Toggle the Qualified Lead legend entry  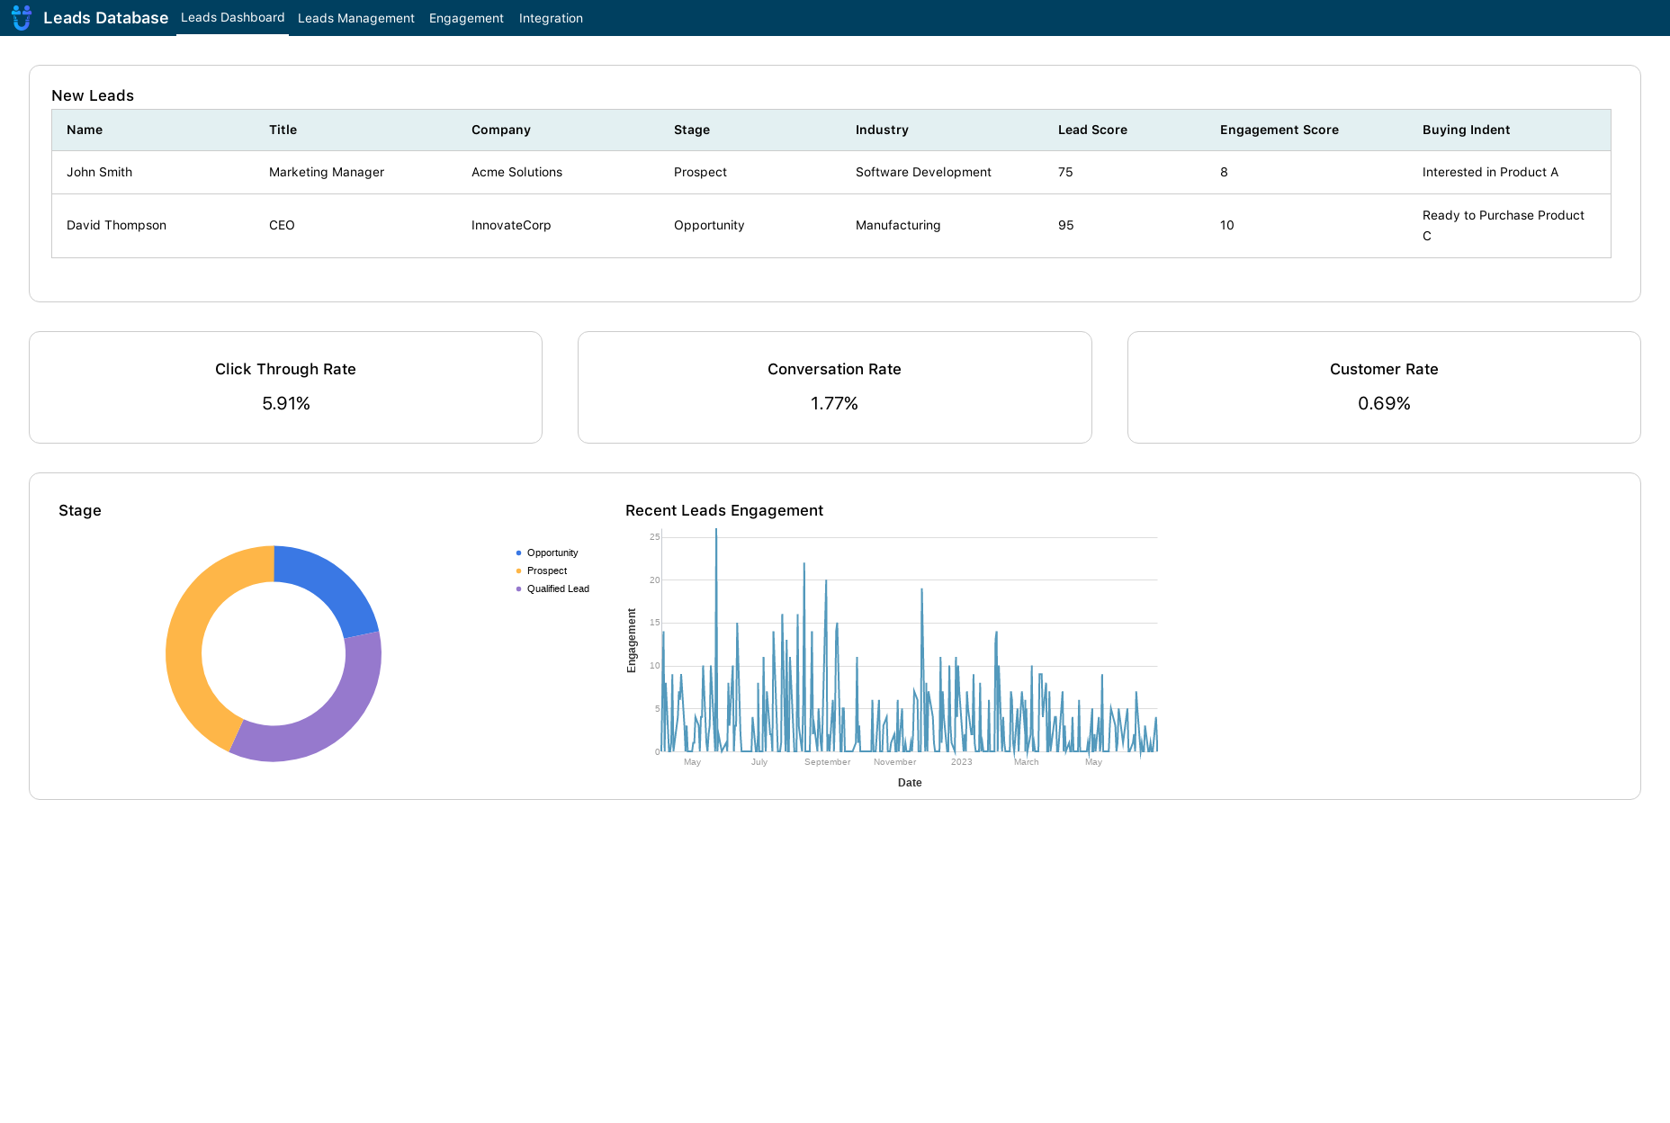point(552,588)
